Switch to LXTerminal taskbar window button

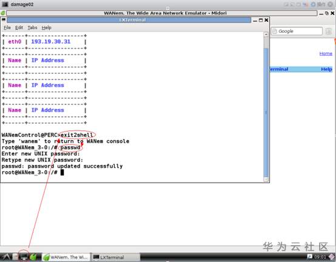click(116, 257)
